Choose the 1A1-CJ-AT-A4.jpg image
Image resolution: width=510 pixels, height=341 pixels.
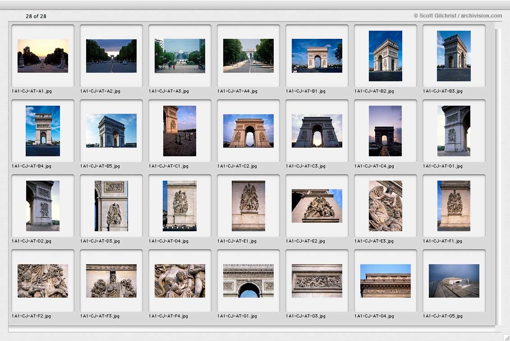click(248, 56)
